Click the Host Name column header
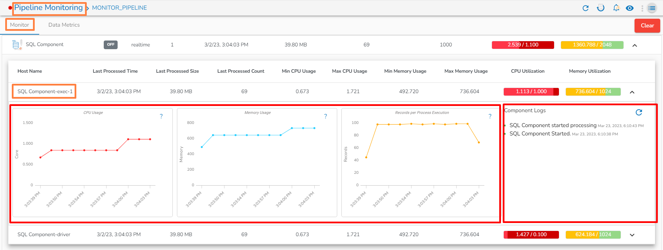The height and width of the screenshot is (250, 663). [30, 71]
